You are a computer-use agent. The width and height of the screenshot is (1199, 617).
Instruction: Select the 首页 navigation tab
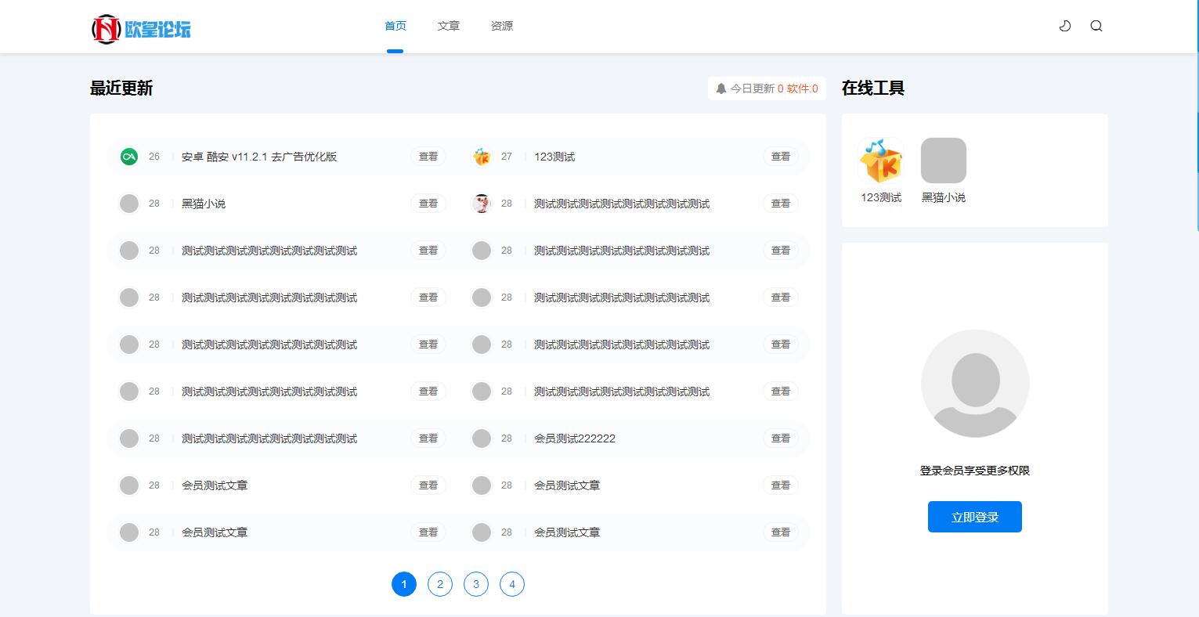[395, 26]
